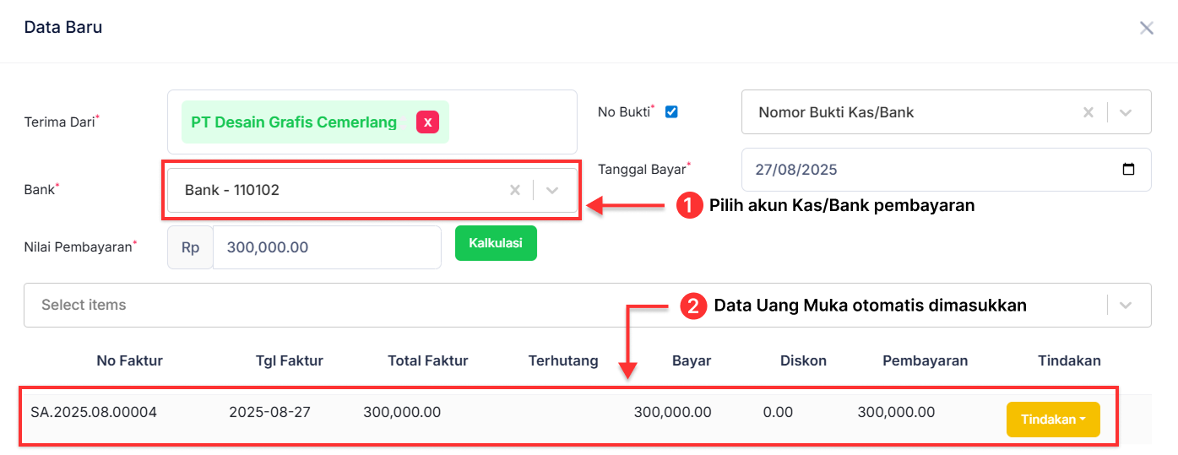Screen dimensions: 1178x455
Task: Click the Diskon column header
Action: pyautogui.click(x=803, y=360)
